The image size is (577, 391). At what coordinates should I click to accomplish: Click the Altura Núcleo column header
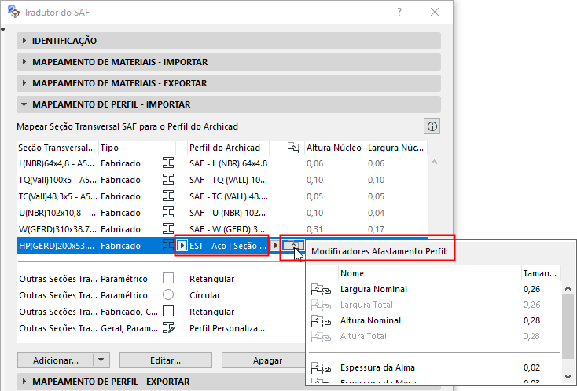334,148
